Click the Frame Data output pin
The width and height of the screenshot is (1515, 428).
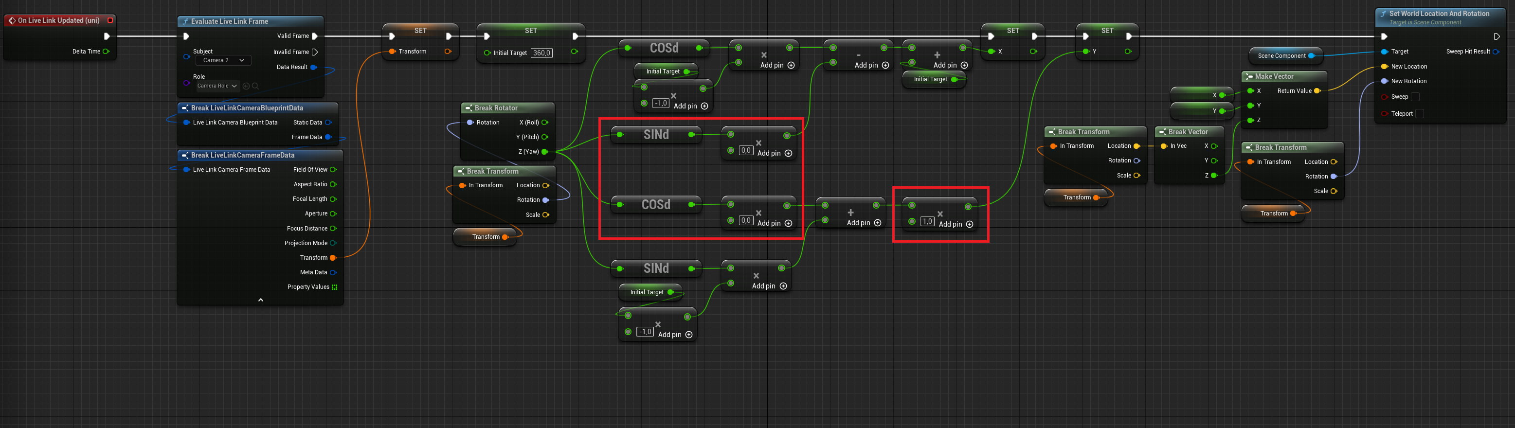(x=328, y=138)
